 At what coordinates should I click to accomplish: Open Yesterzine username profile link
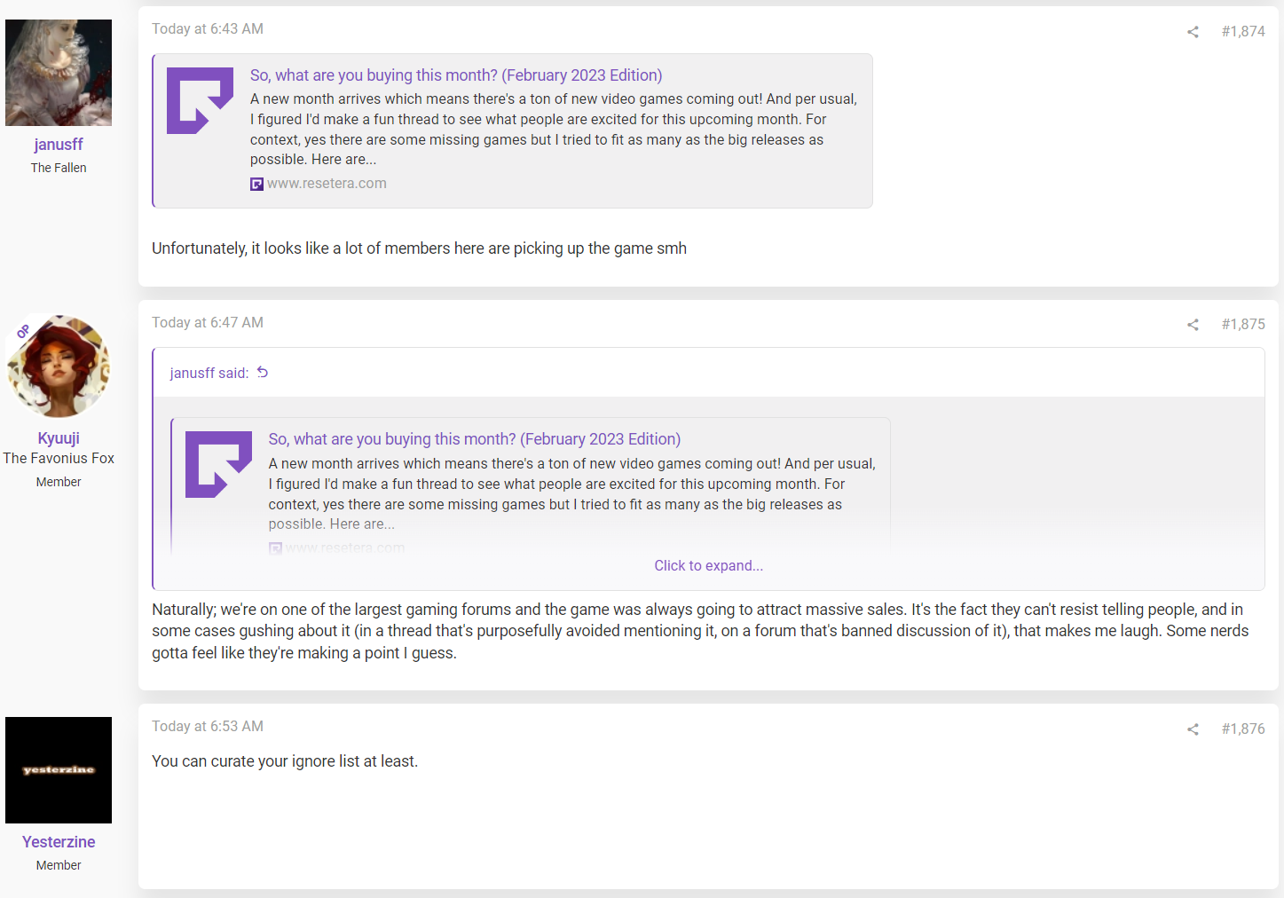(x=59, y=842)
